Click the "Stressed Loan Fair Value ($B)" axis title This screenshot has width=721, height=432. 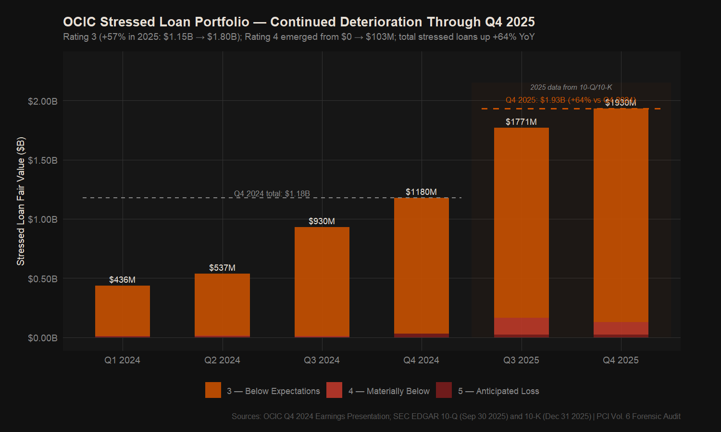point(21,201)
